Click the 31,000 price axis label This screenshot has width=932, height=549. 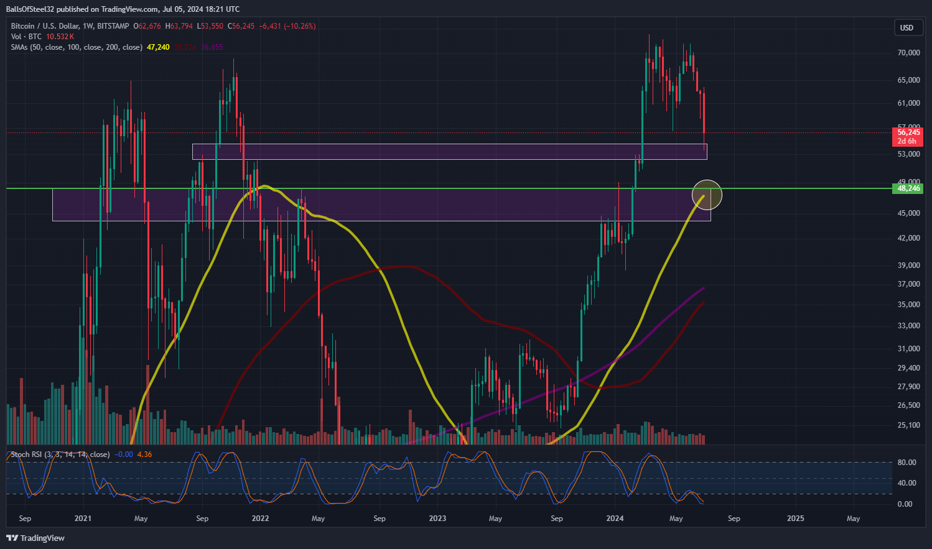point(908,349)
